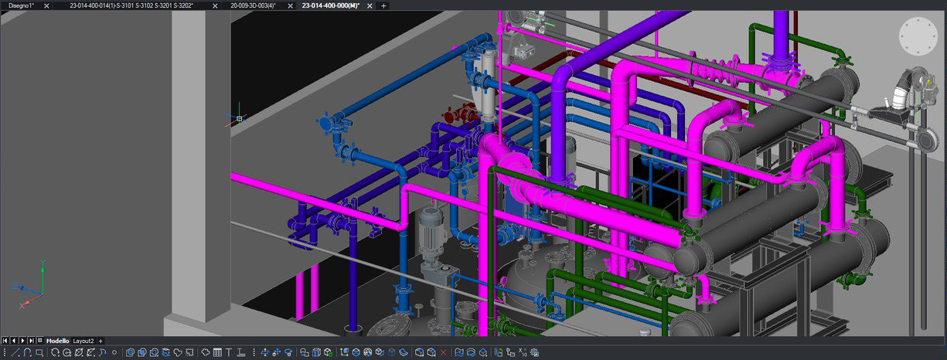Screen dimensions: 947x360
Task: Open the 20-009-3D-003(4) drawing tab
Action: pos(253,5)
